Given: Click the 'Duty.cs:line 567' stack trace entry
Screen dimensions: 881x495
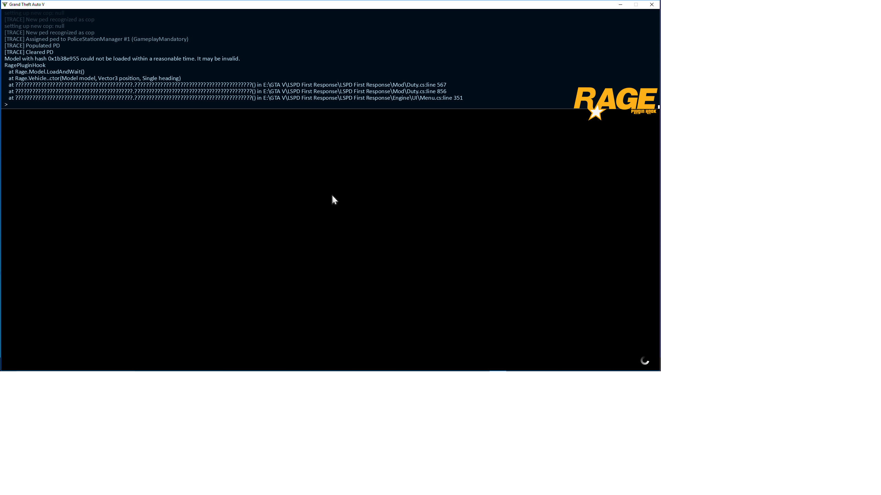Looking at the screenshot, I should click(x=426, y=85).
